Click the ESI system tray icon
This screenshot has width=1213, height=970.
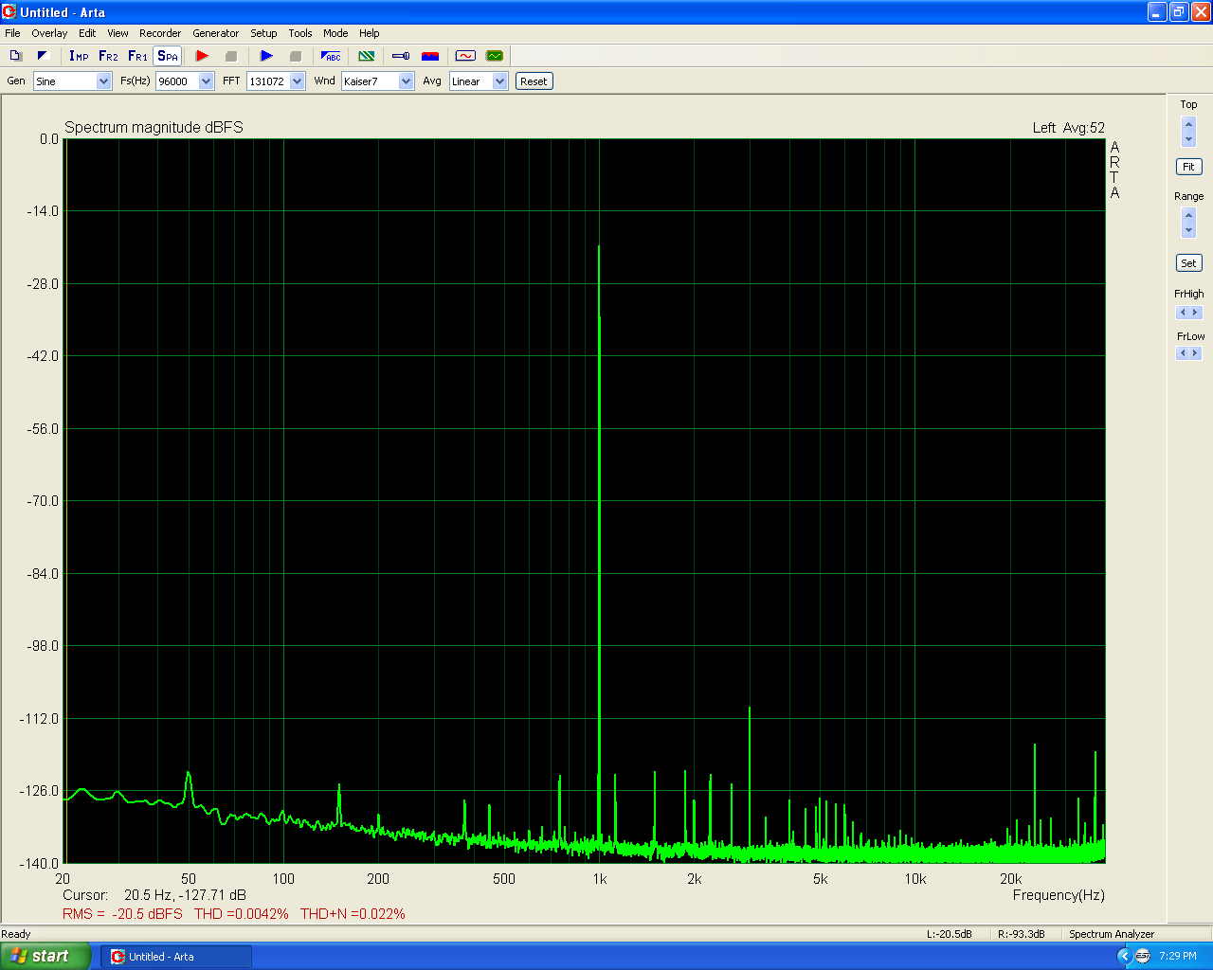1143,957
